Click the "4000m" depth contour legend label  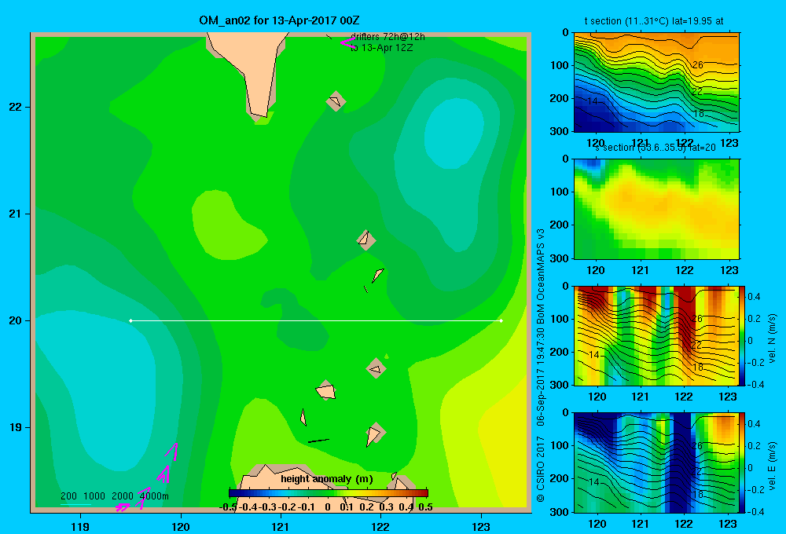coord(154,496)
